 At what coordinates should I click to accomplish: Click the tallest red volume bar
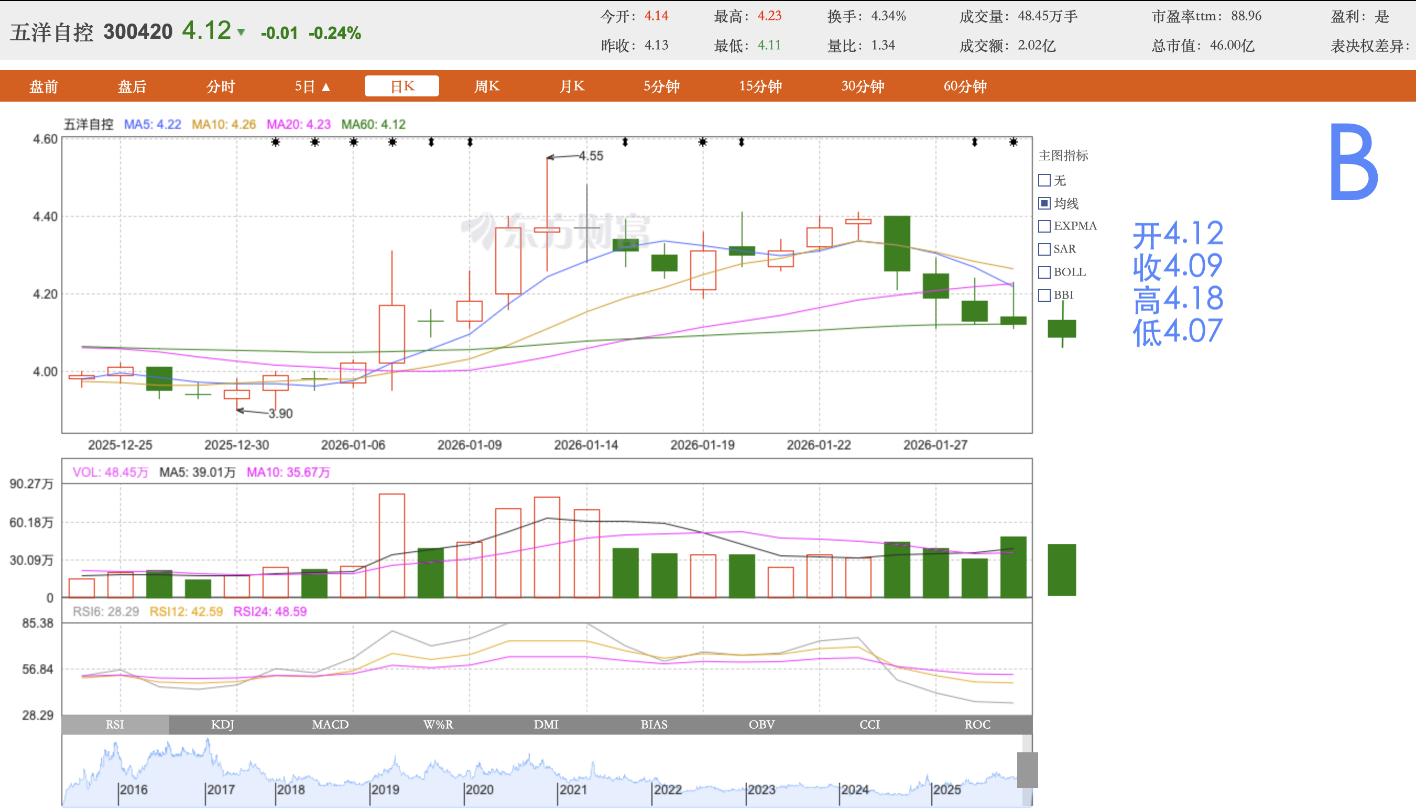click(x=391, y=545)
